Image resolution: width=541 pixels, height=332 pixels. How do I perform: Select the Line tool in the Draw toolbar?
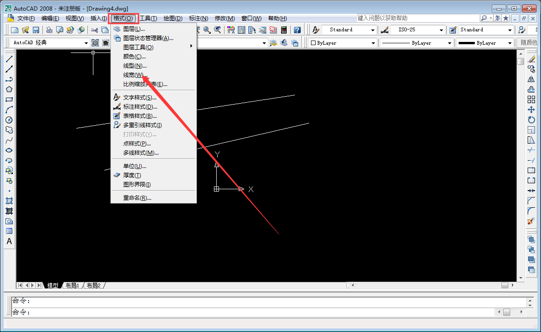9,58
